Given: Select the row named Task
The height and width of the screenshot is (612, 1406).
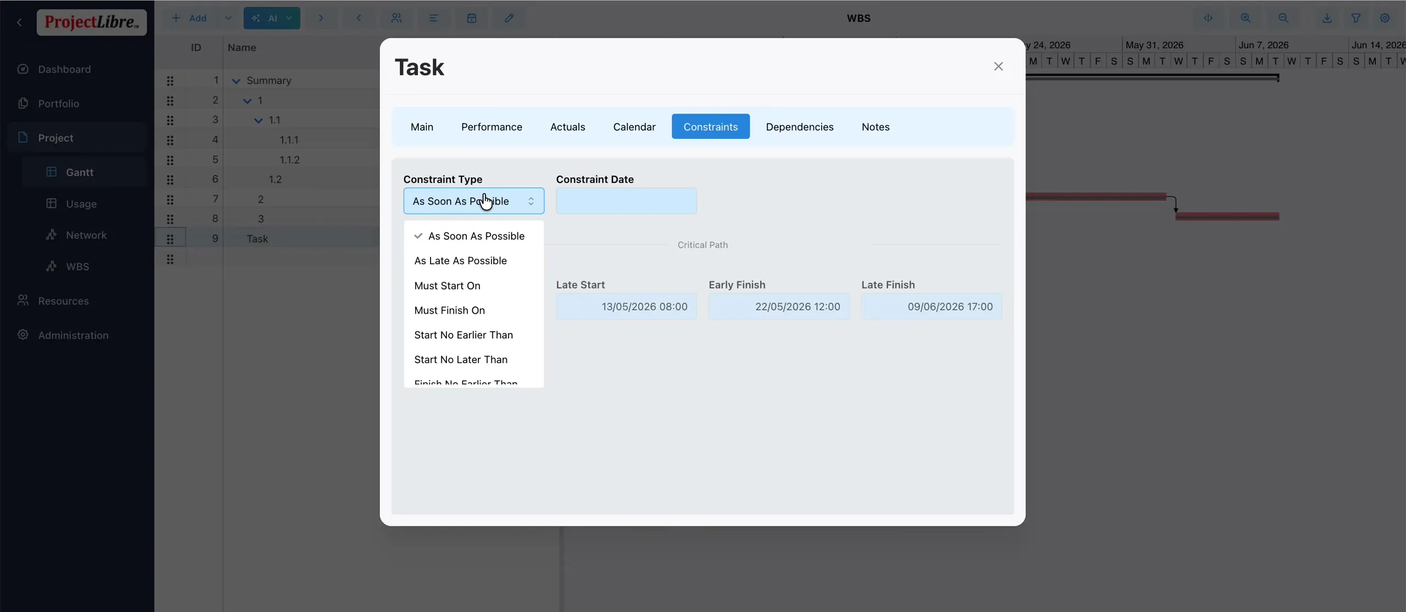Looking at the screenshot, I should (257, 239).
